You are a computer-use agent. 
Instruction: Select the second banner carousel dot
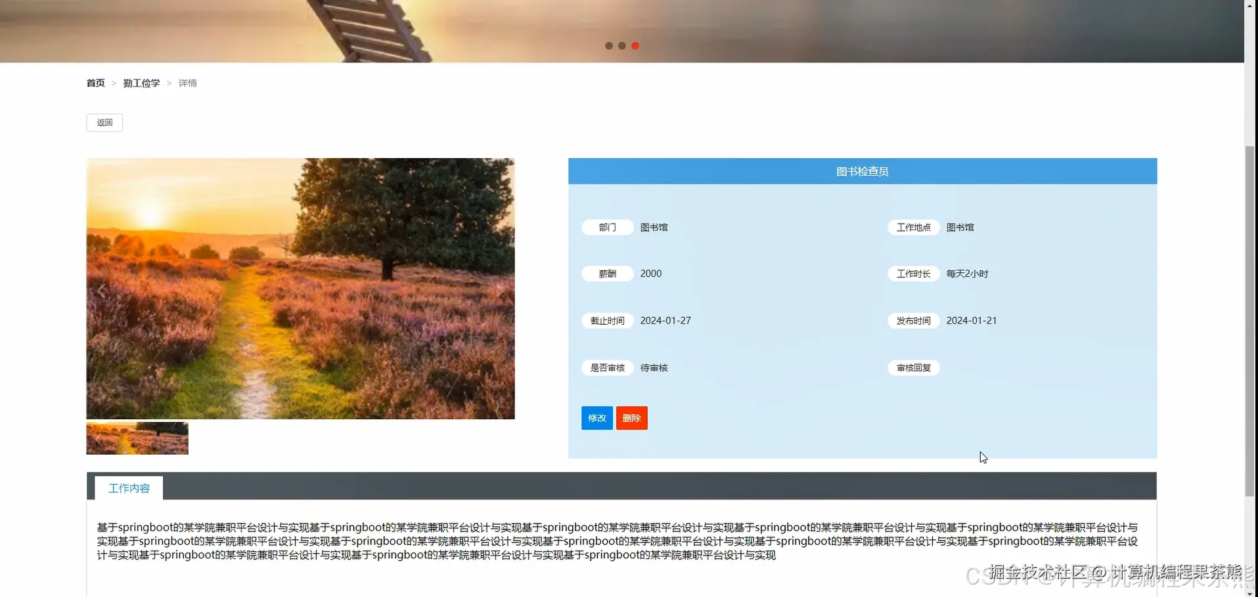(622, 46)
